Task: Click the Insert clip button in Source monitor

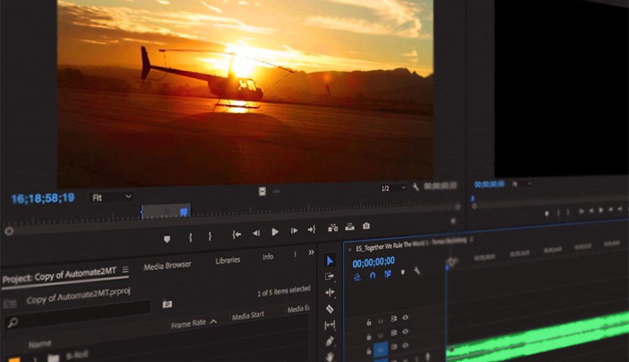Action: point(333,228)
